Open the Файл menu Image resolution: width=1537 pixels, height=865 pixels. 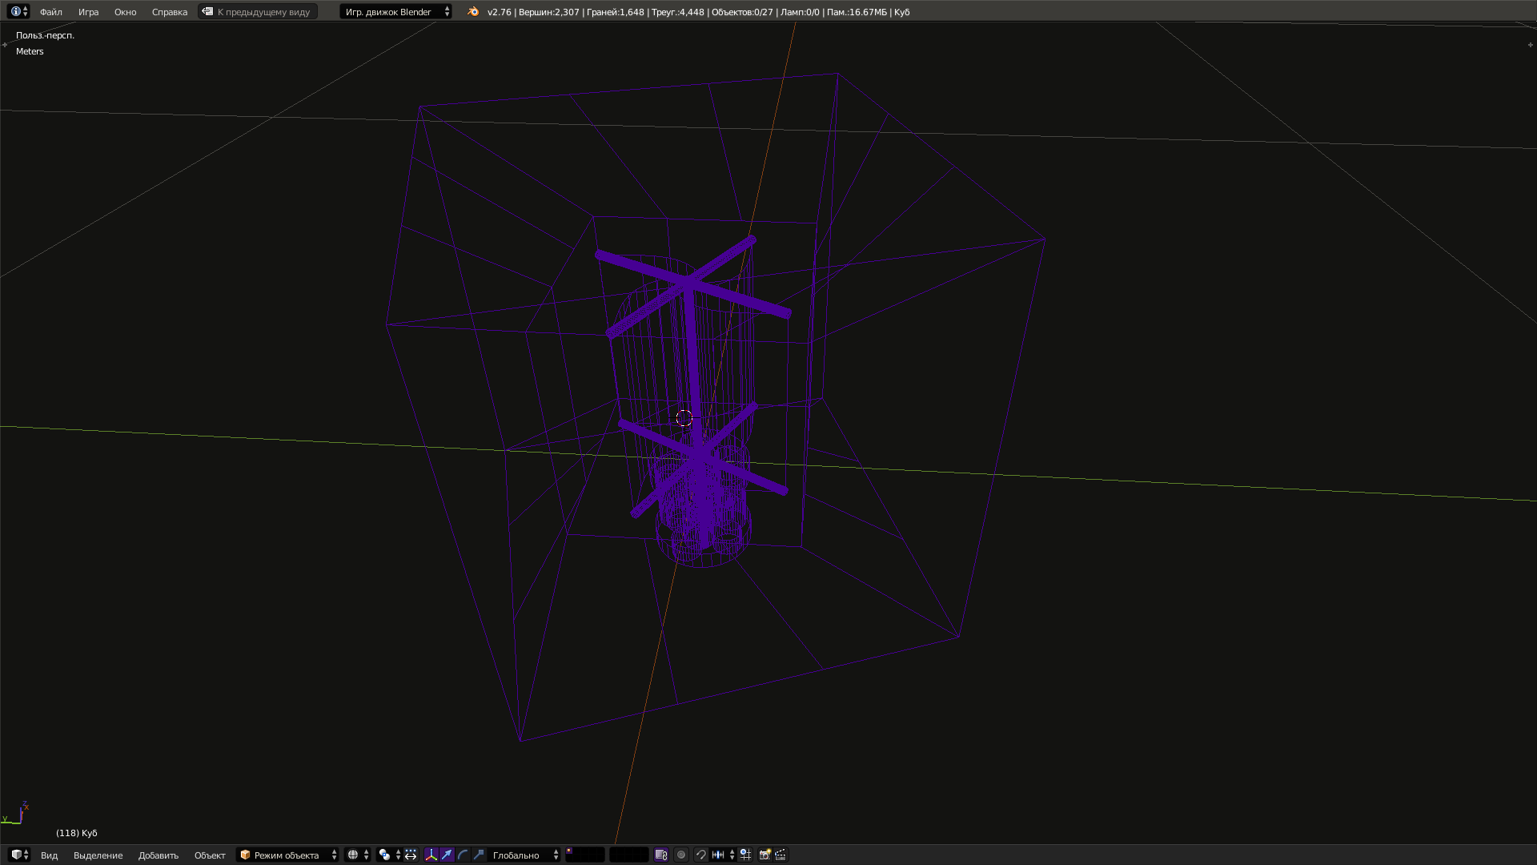[x=50, y=12]
